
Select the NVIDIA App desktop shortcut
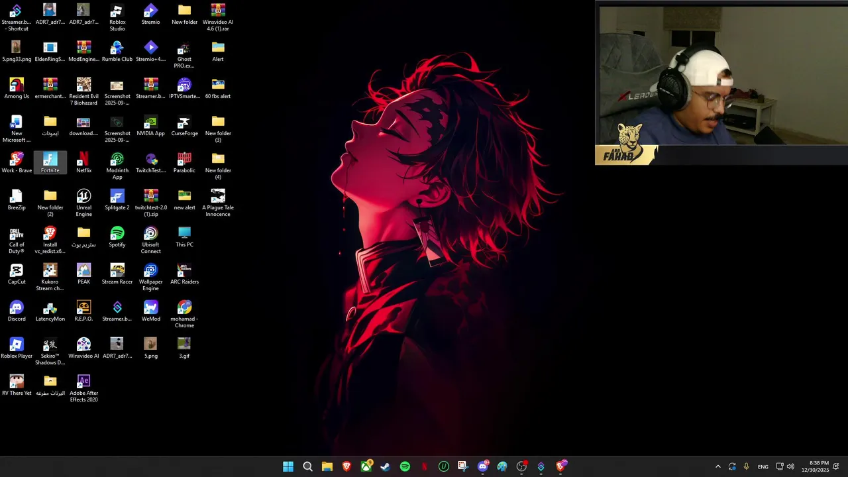pos(150,126)
